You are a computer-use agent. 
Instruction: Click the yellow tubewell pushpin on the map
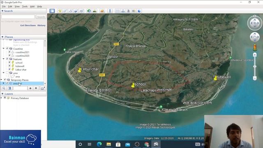(215, 78)
